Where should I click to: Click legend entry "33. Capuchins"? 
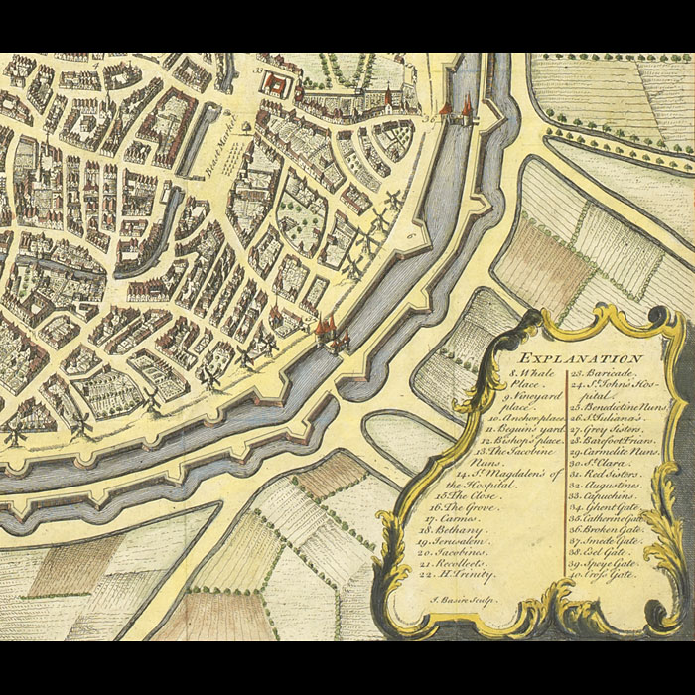602,496
